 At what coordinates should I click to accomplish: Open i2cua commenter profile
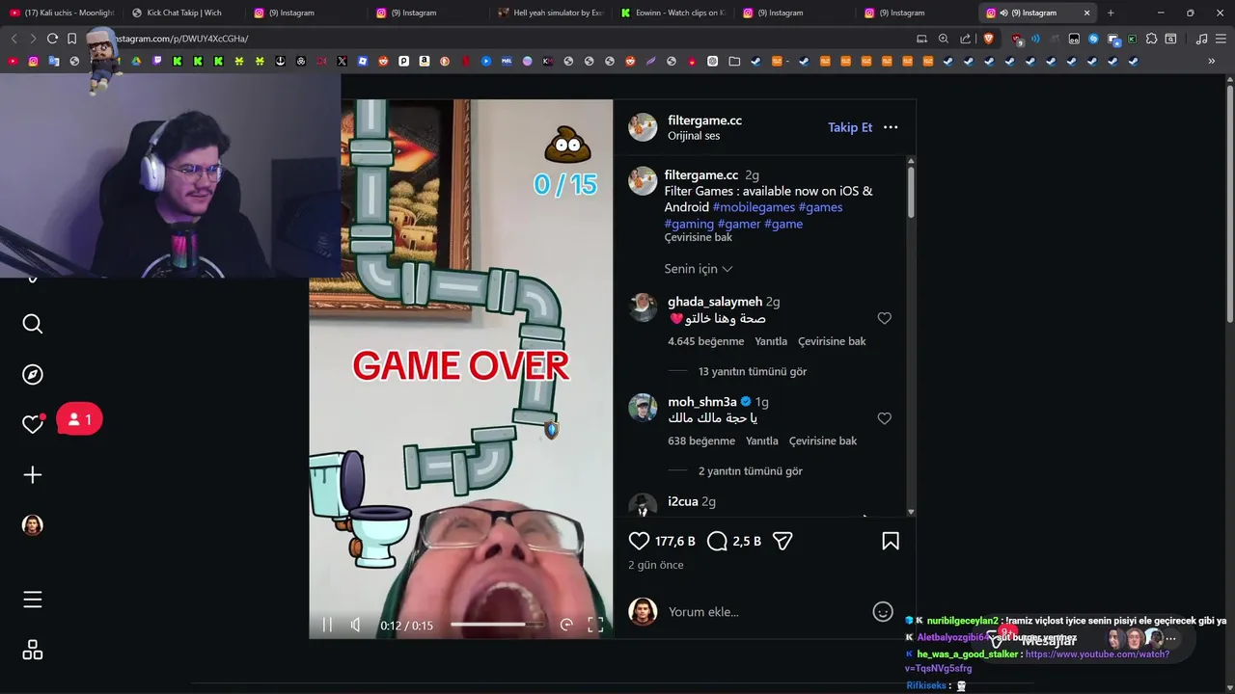click(x=683, y=502)
